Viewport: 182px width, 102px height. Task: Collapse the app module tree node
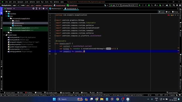4,11
